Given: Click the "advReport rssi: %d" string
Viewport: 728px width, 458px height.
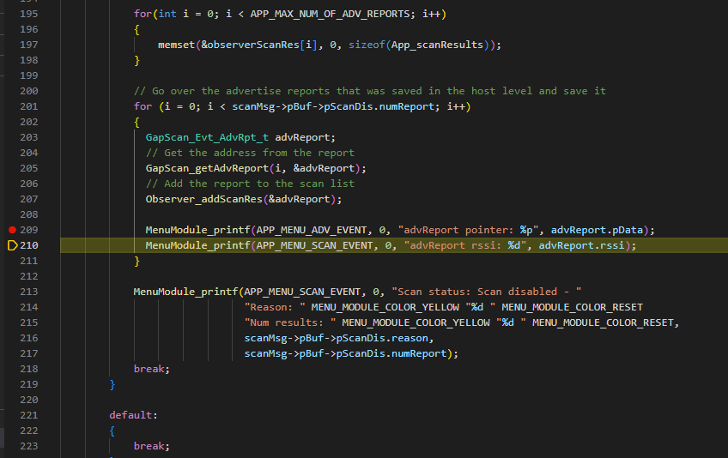Looking at the screenshot, I should (x=465, y=245).
